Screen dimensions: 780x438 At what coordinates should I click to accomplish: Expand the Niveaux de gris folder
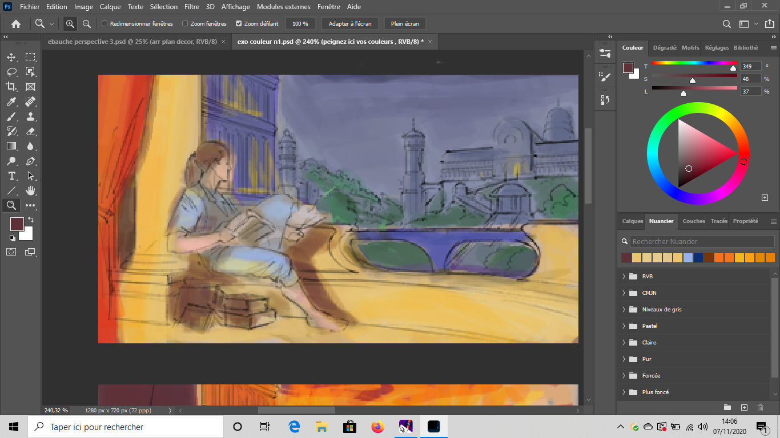tap(624, 310)
